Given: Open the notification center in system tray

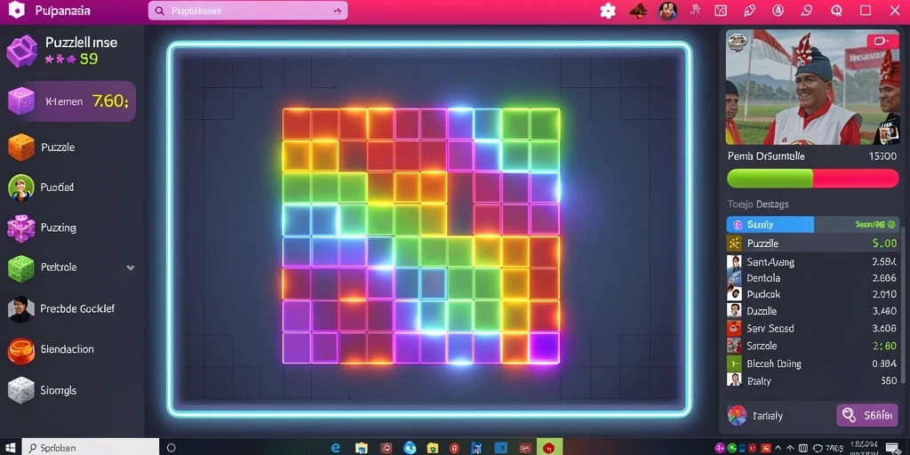Looking at the screenshot, I should point(892,448).
